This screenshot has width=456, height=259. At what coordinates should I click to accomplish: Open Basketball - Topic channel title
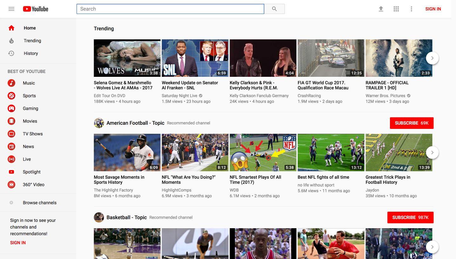[x=127, y=217]
